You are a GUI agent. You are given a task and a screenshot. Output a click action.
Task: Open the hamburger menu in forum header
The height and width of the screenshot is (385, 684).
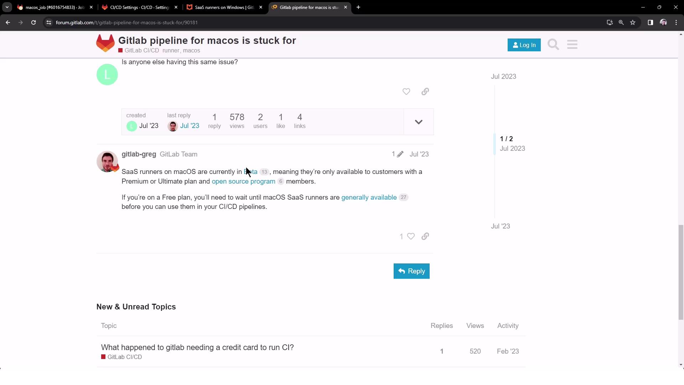point(572,45)
